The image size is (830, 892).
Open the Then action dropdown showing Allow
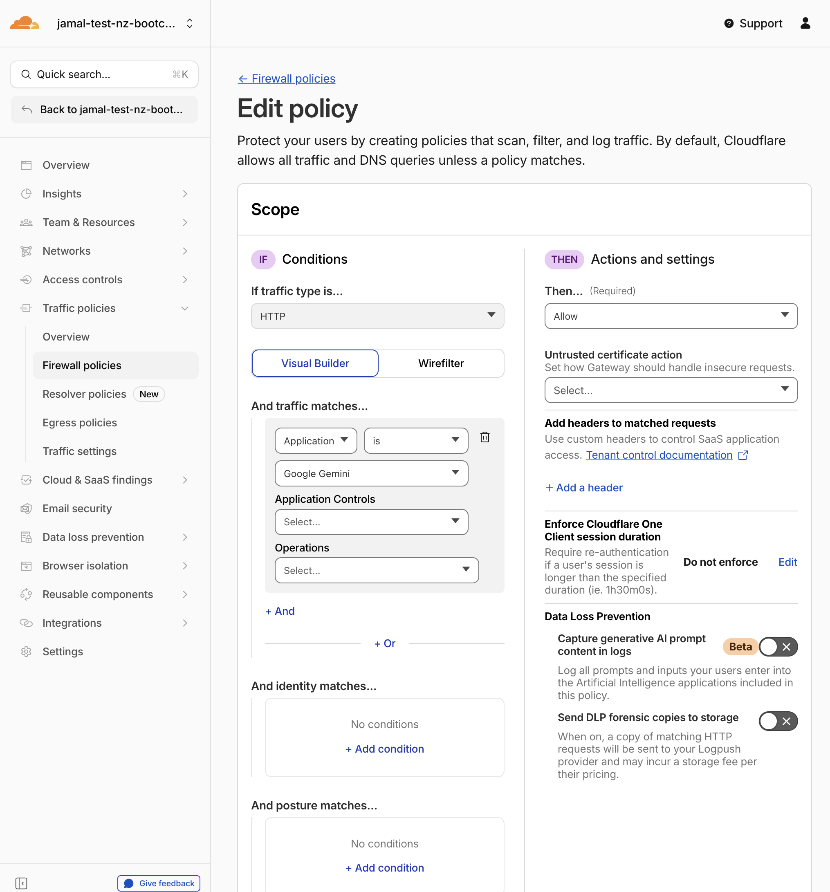(x=671, y=316)
